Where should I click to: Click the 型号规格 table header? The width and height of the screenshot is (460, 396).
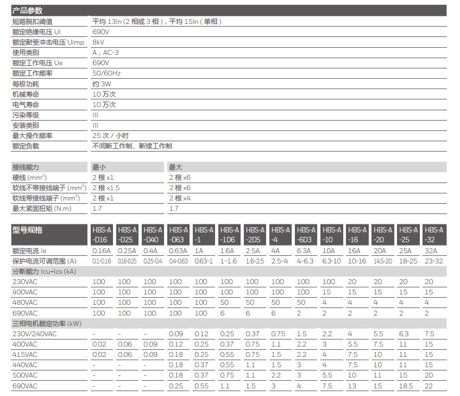[49, 235]
